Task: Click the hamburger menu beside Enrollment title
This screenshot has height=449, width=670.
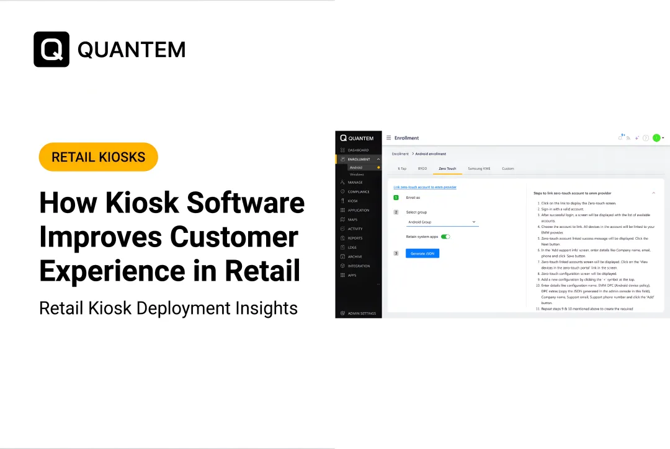Action: (389, 137)
